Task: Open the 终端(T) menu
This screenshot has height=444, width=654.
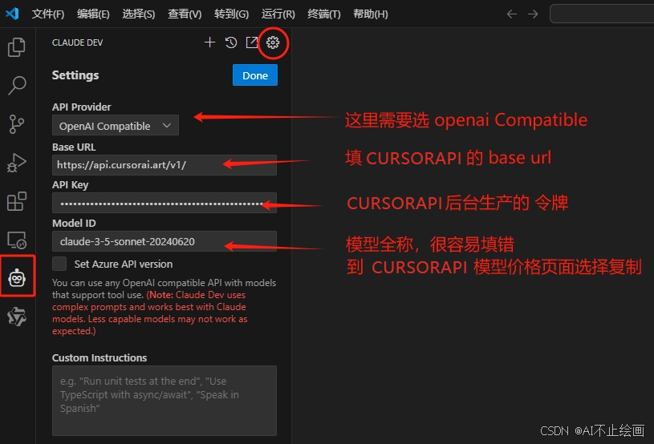Action: tap(323, 14)
